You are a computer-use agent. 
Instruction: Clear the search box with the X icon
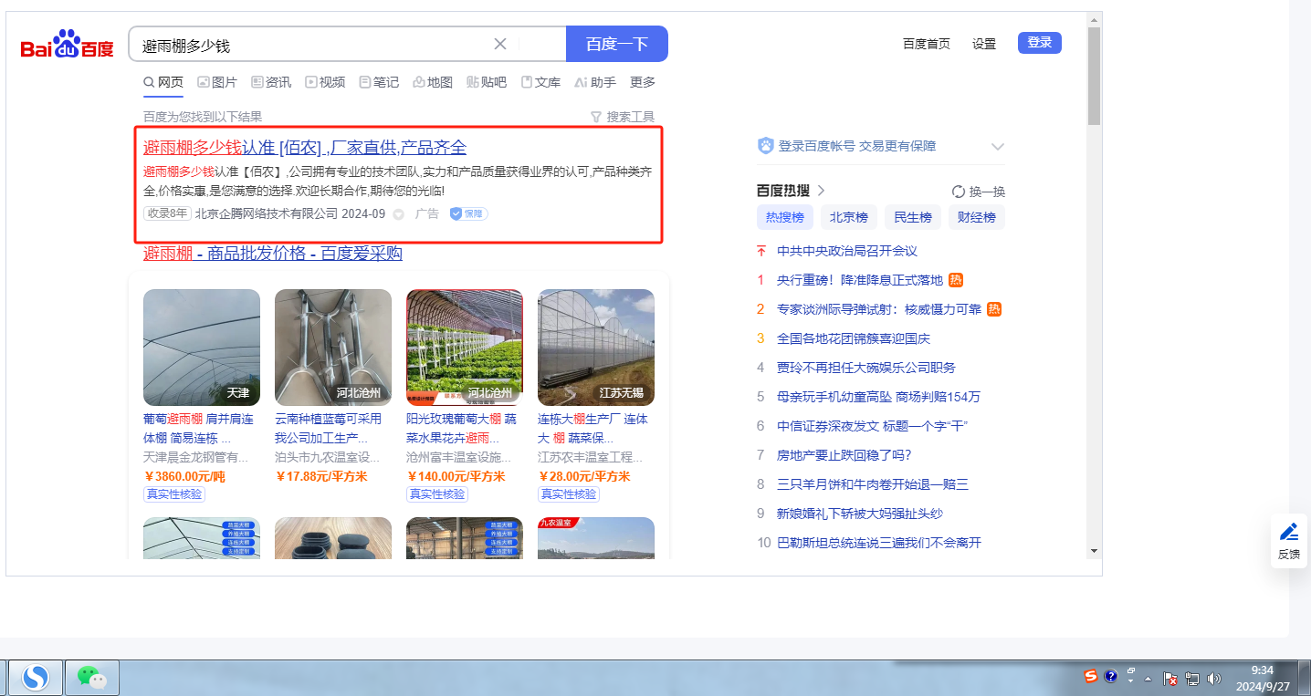(500, 44)
